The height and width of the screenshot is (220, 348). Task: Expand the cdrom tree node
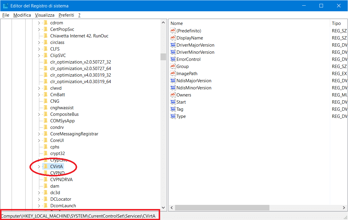coord(39,23)
